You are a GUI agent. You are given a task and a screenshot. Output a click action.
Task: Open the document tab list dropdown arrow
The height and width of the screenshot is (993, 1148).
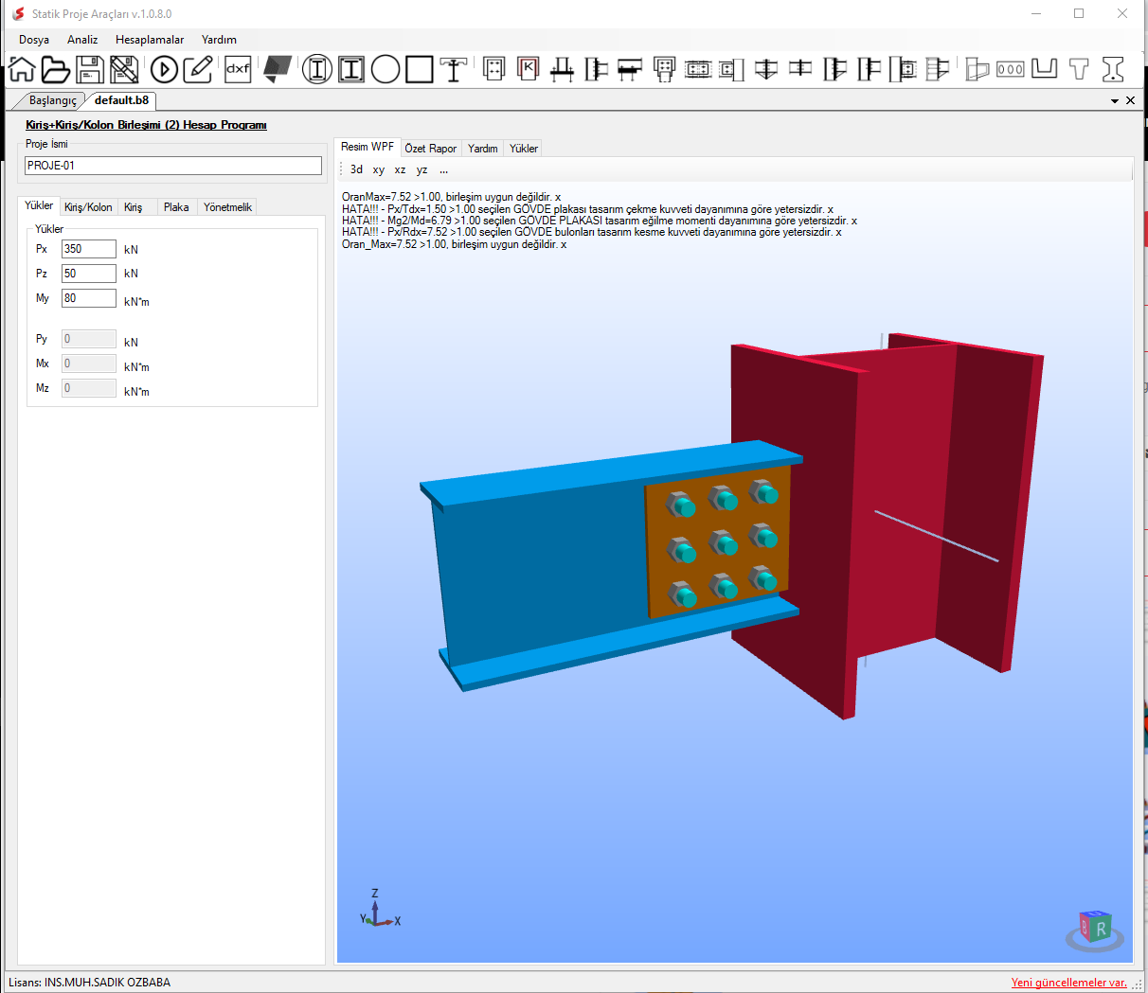tap(1115, 100)
